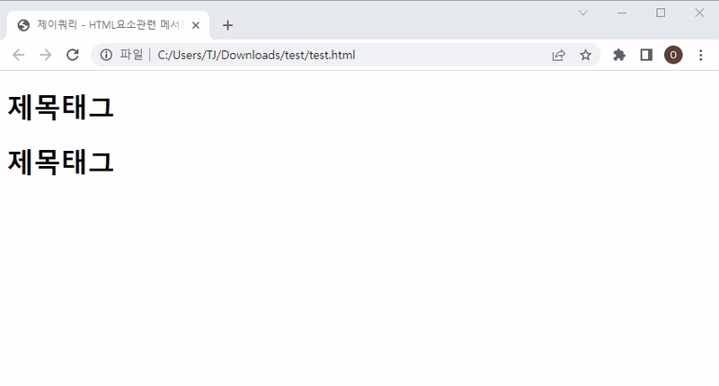Focus the address bar URL test.html
This screenshot has width=719, height=386.
click(256, 55)
